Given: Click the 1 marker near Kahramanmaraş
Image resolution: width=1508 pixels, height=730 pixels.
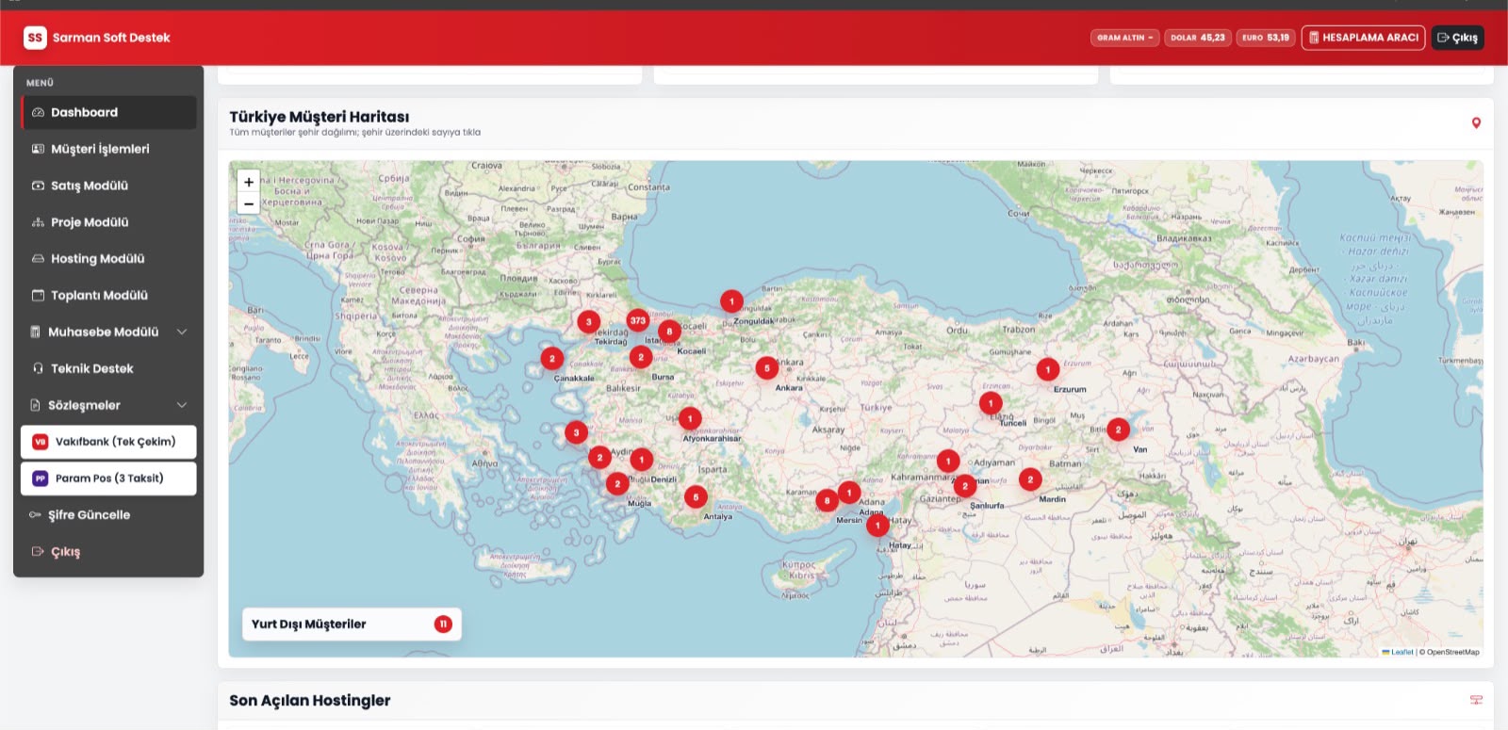Looking at the screenshot, I should click(948, 462).
